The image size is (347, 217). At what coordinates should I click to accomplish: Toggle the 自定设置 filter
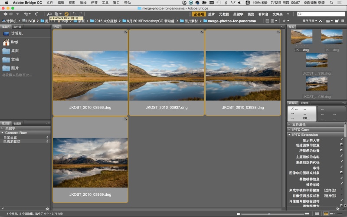pyautogui.click(x=25, y=138)
